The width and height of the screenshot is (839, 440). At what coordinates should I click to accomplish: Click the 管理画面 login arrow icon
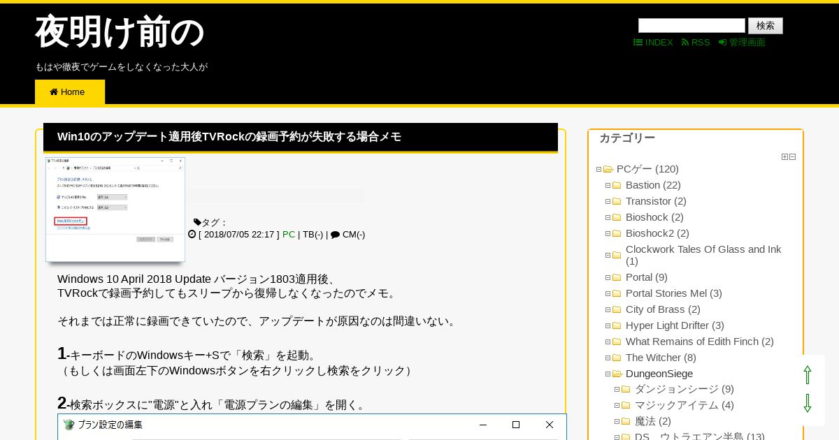coord(723,43)
